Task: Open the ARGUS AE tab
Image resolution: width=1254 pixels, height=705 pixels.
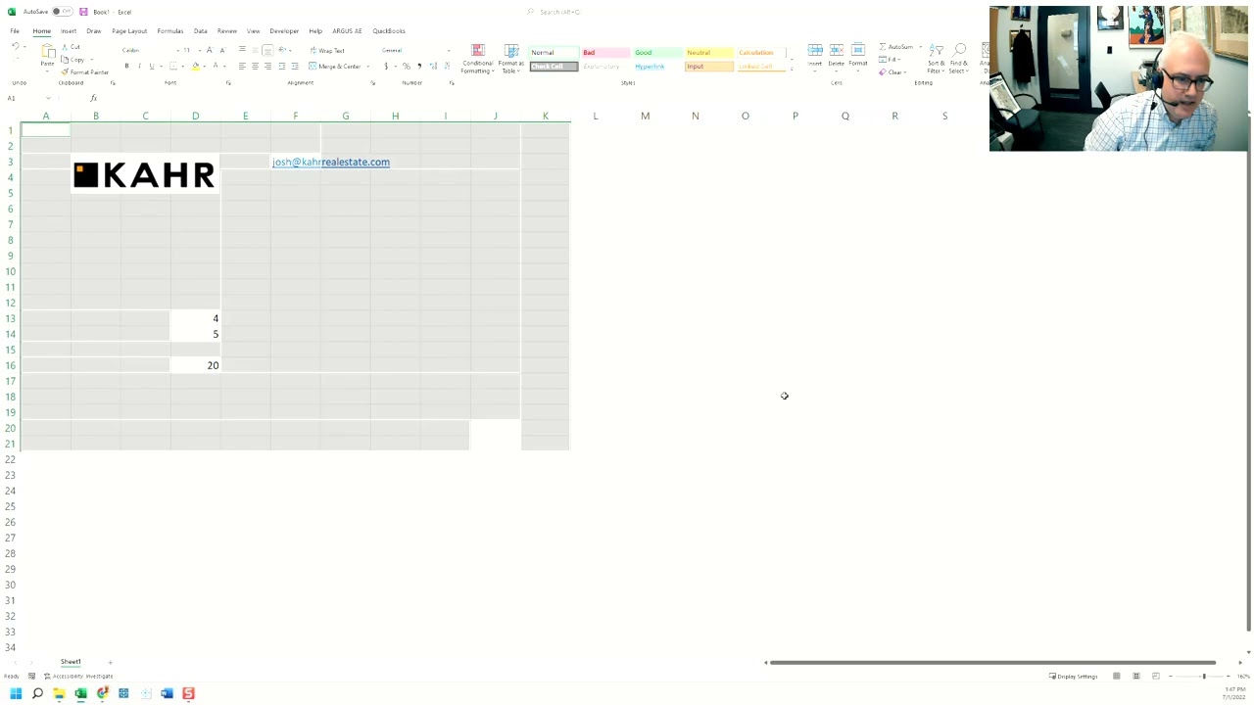Action: pos(347,30)
